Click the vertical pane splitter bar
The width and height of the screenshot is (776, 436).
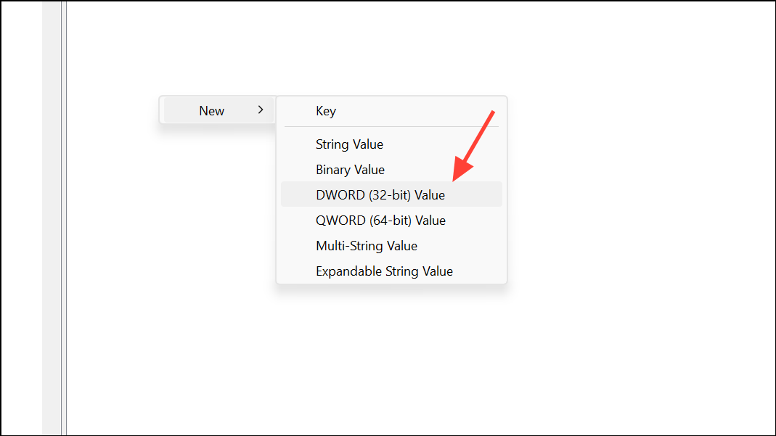64,218
